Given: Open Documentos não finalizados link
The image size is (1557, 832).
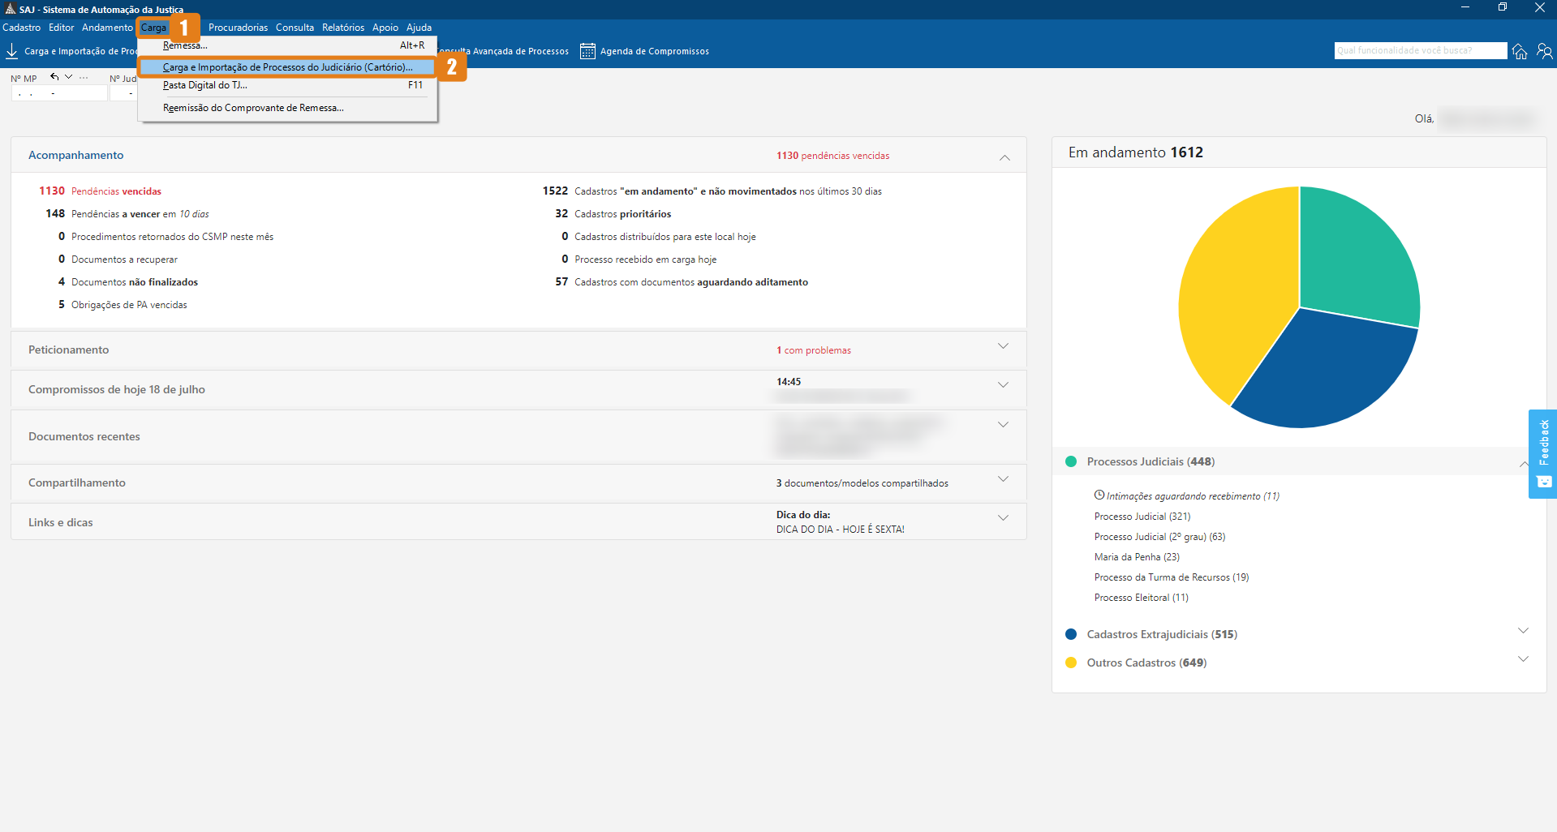Looking at the screenshot, I should 128,282.
